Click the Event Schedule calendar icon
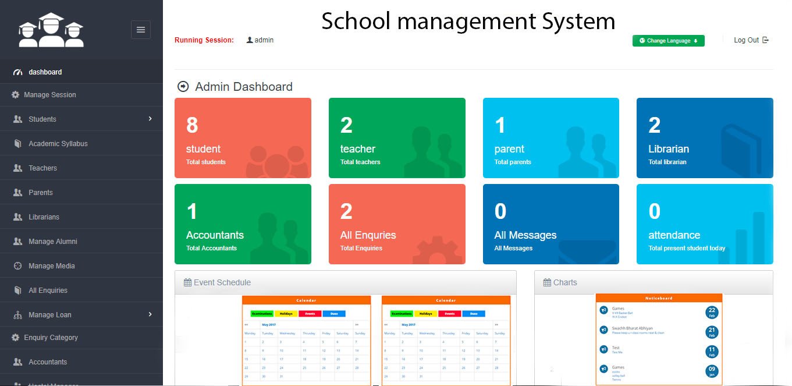This screenshot has height=386, width=792. click(187, 282)
